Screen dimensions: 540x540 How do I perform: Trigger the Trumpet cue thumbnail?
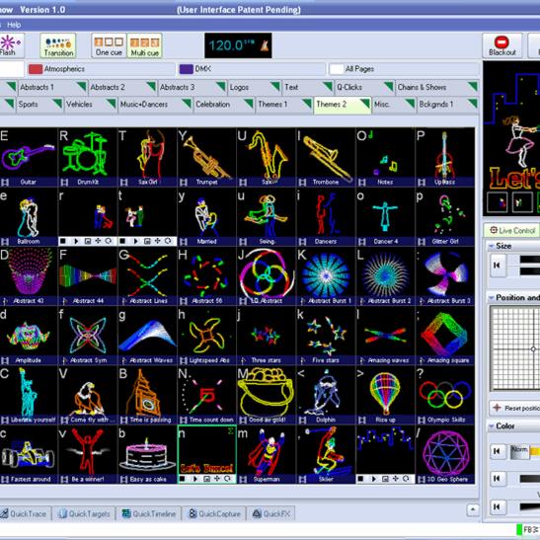[206, 157]
